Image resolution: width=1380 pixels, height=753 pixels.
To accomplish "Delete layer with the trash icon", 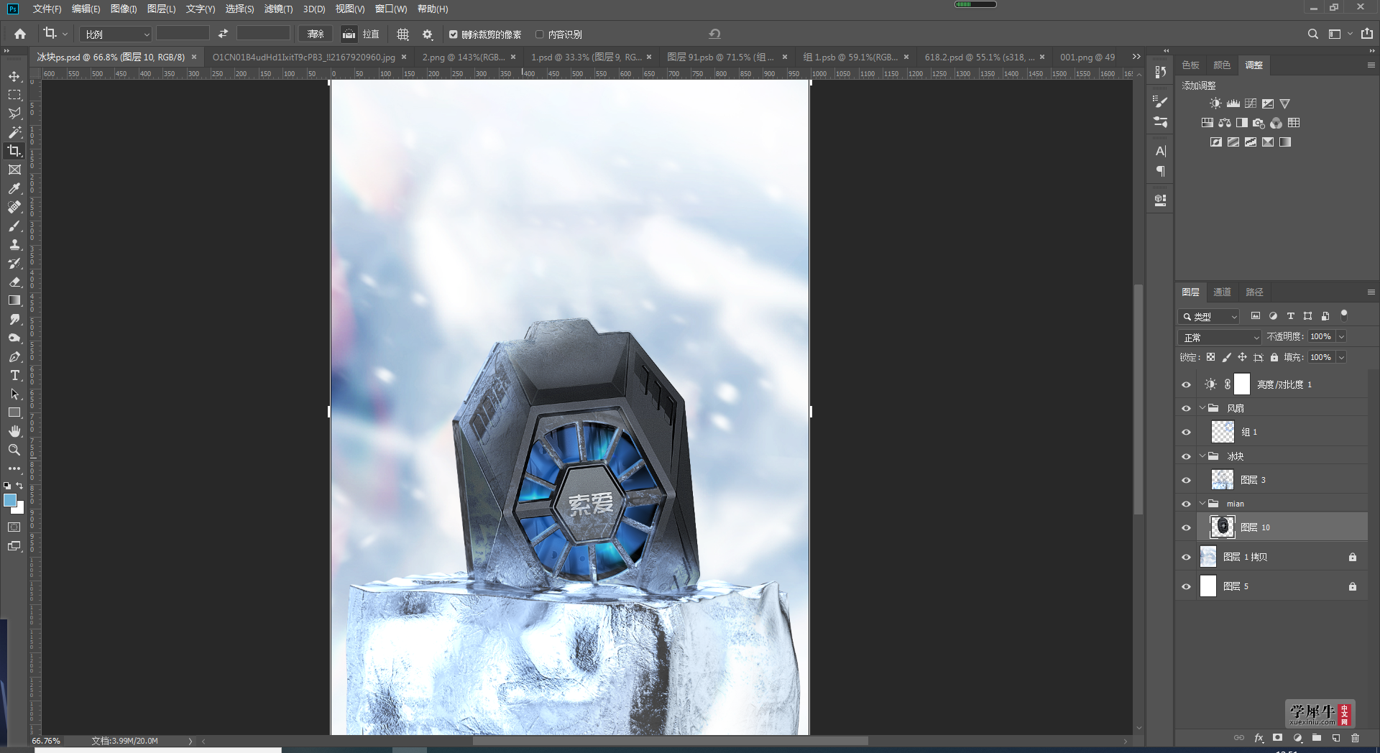I will tap(1356, 738).
